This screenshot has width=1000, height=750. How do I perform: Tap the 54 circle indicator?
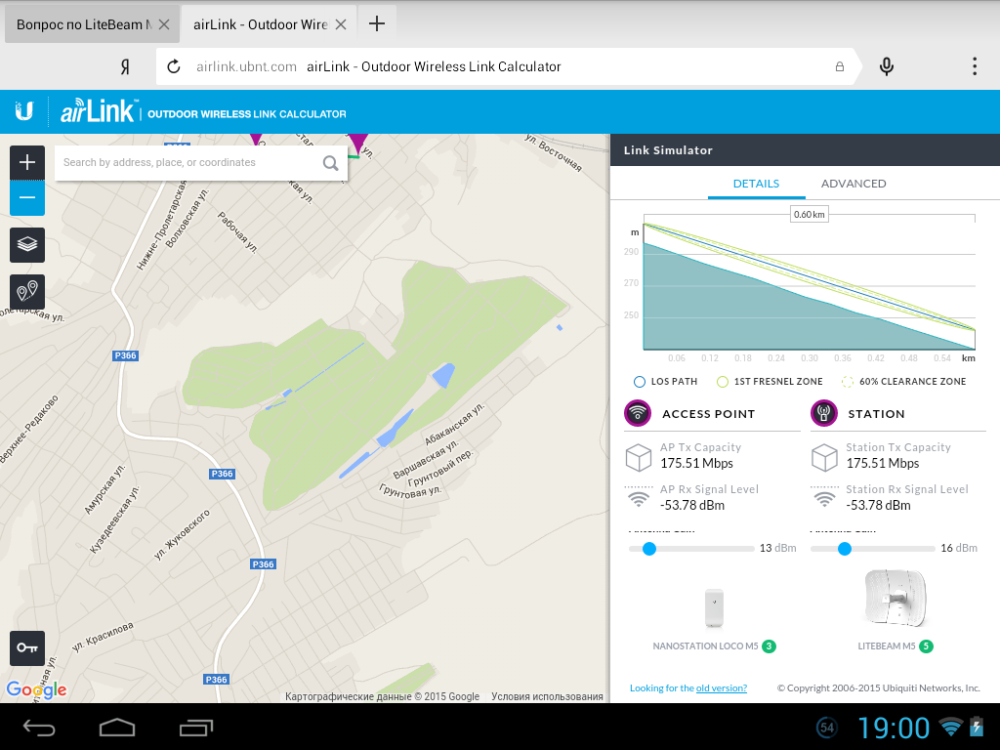(x=826, y=727)
